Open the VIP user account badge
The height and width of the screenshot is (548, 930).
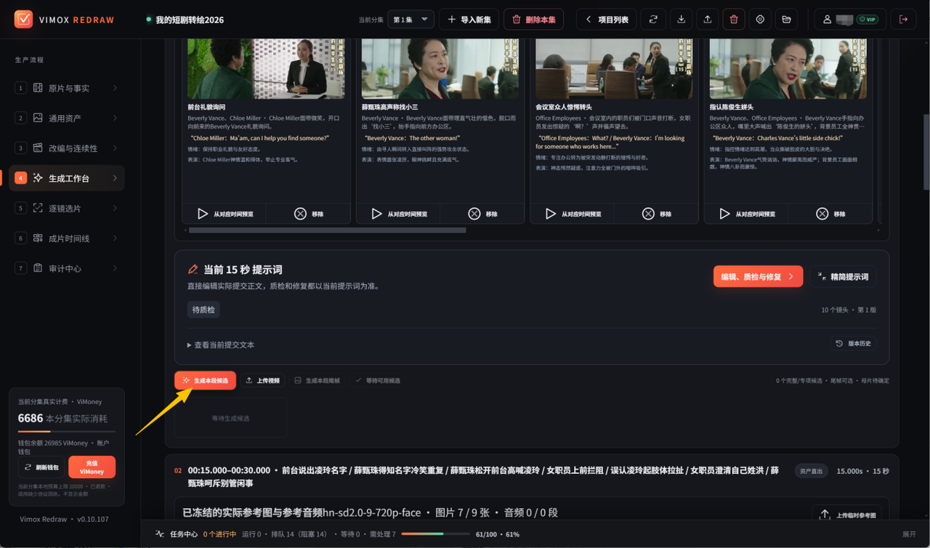[x=850, y=20]
